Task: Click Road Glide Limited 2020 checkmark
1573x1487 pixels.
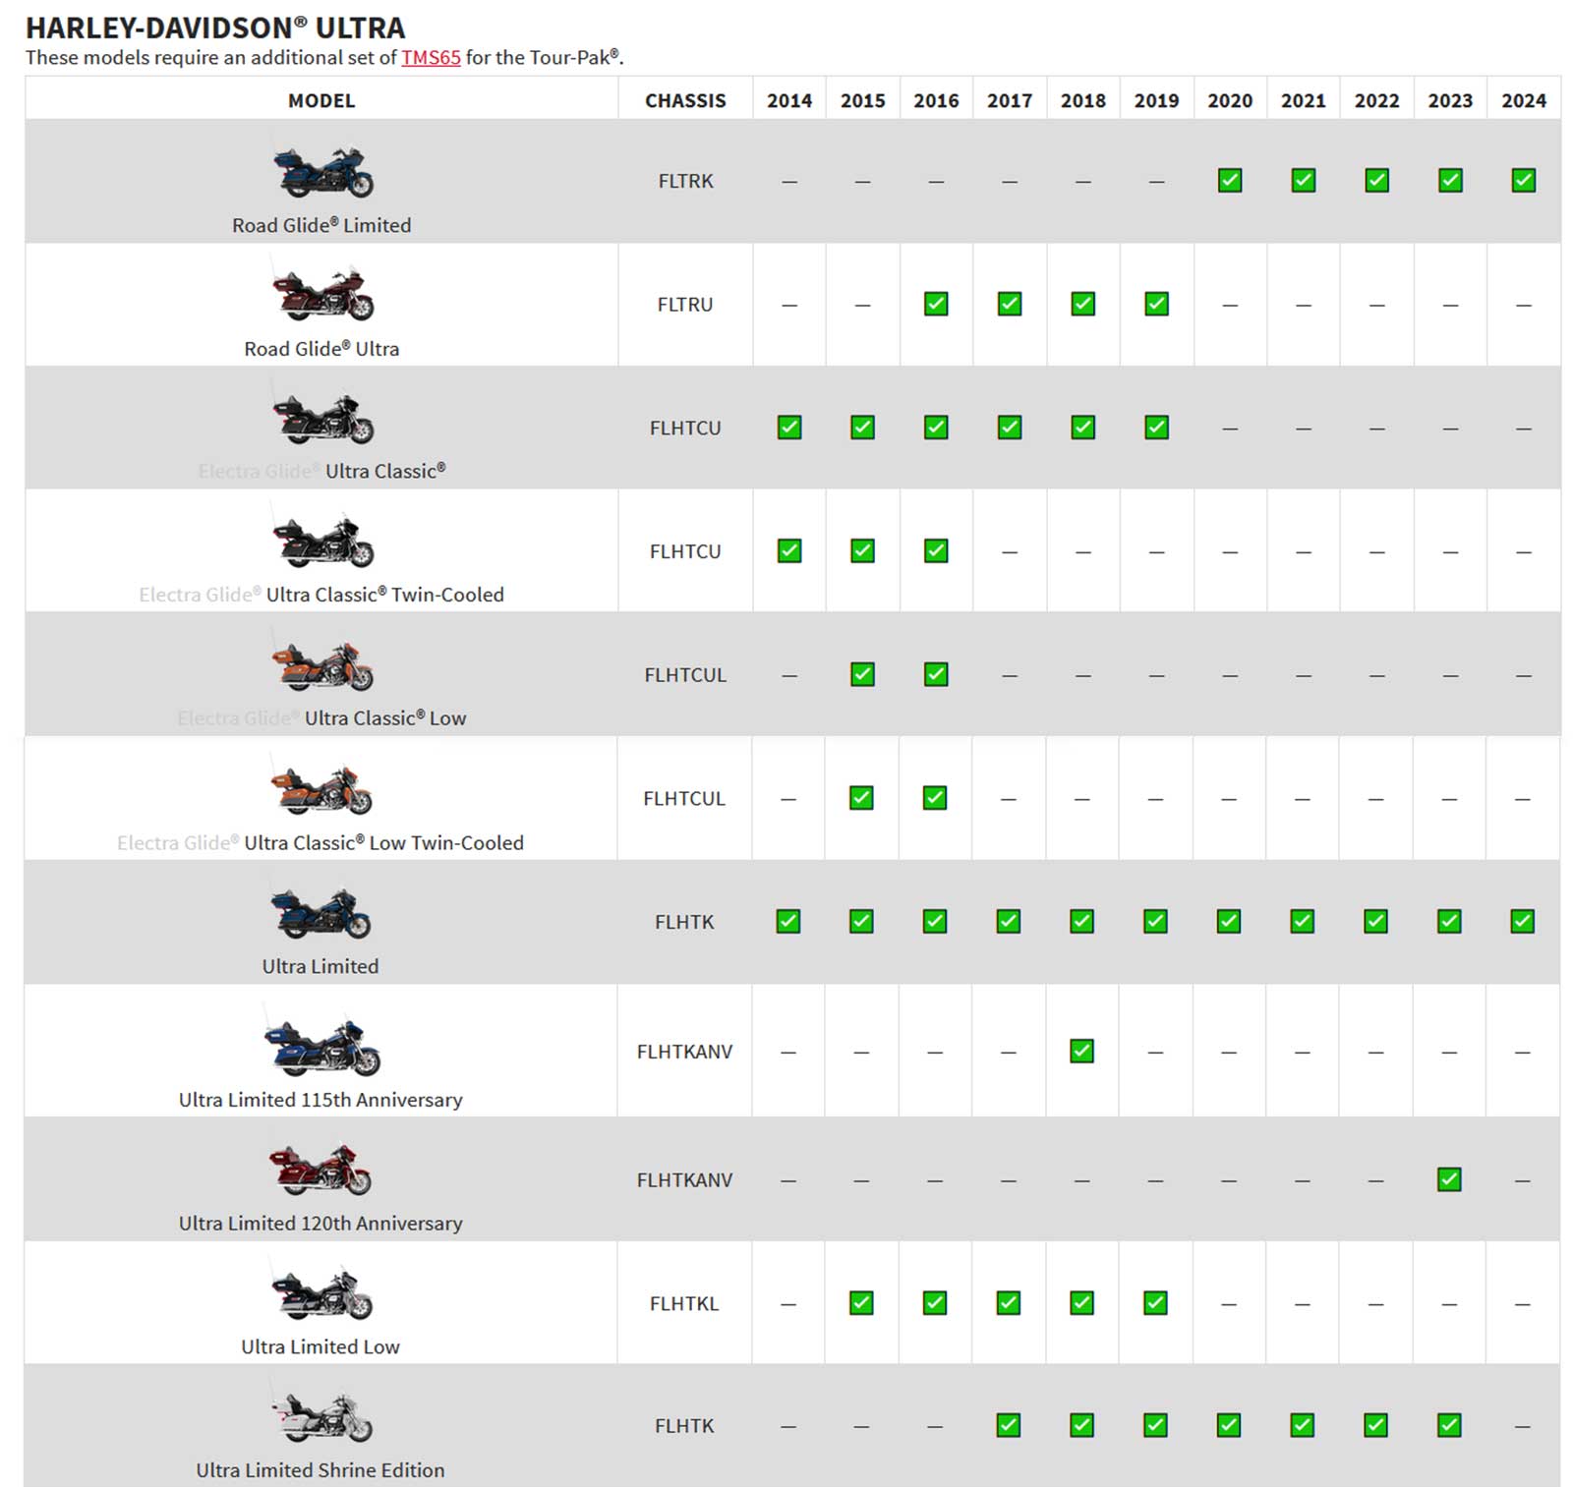Action: [x=1229, y=181]
